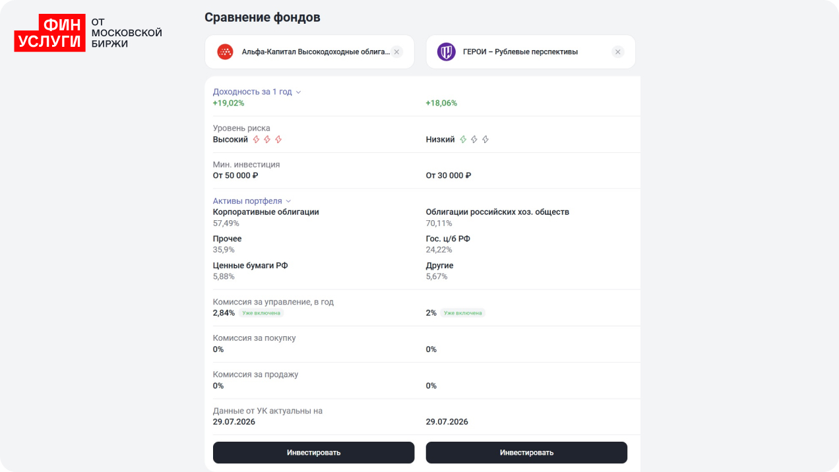Click the 57,49% asset share
The height and width of the screenshot is (472, 839).
226,223
